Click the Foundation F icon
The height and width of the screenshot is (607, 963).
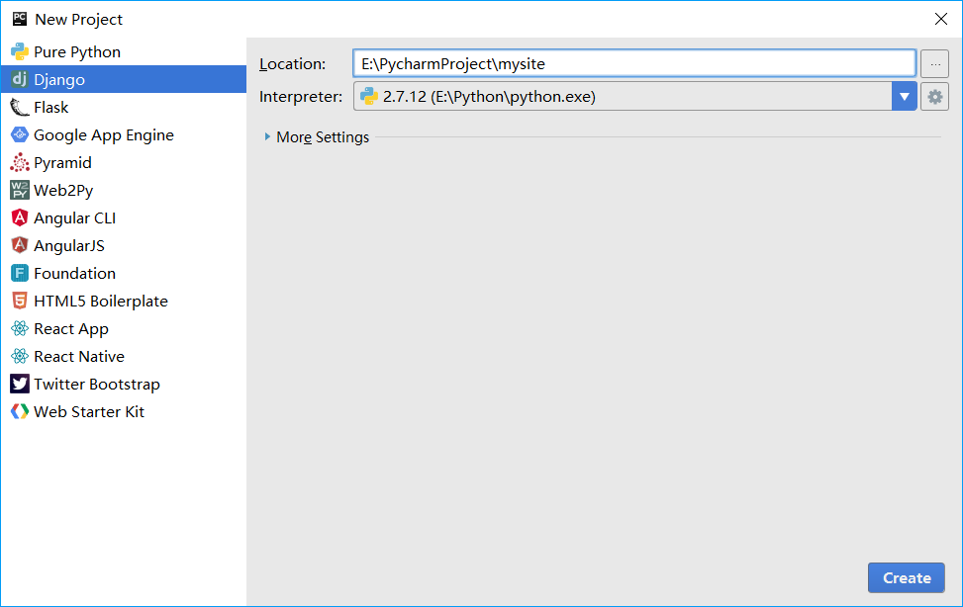(20, 273)
